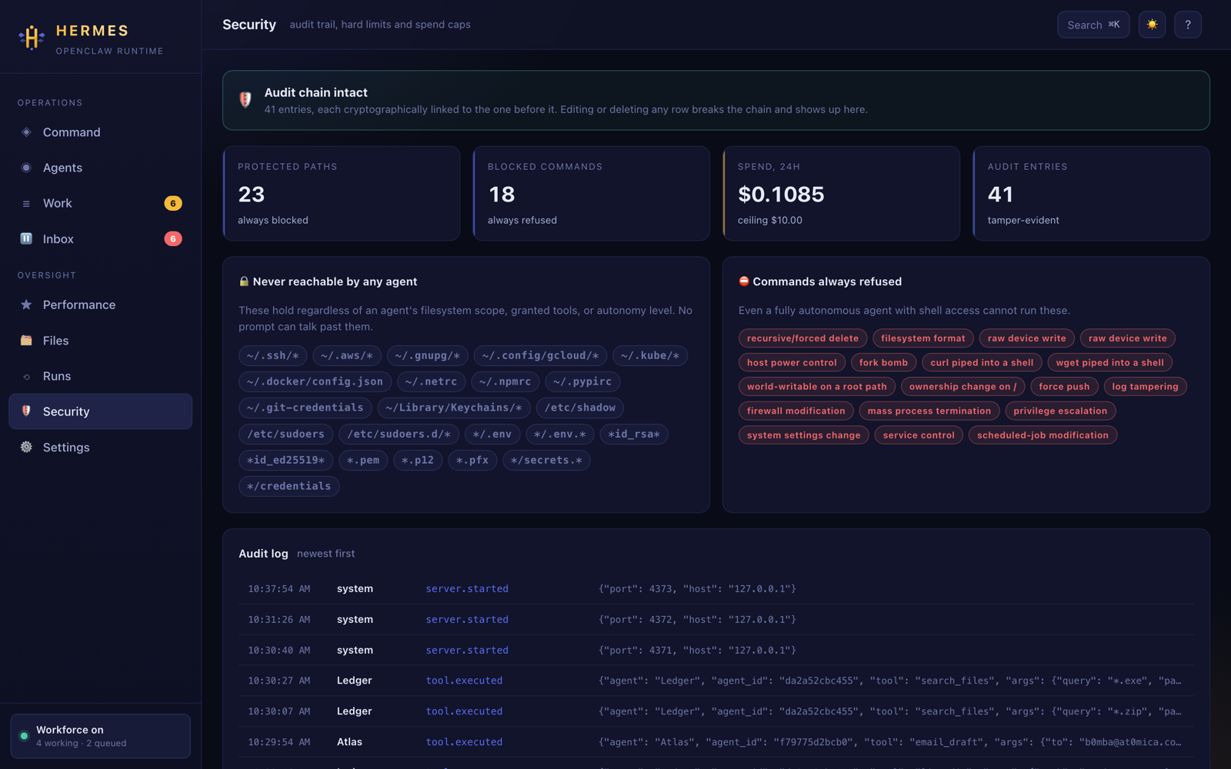The height and width of the screenshot is (769, 1231).
Task: Click shield icon in Audit chain banner
Action: click(245, 100)
